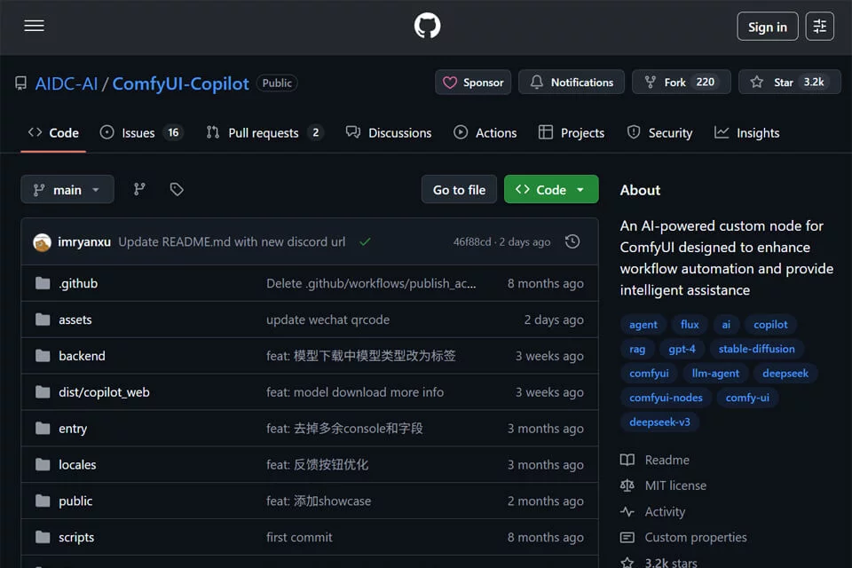Open tags via the tag icon
The width and height of the screenshot is (852, 568).
click(177, 189)
